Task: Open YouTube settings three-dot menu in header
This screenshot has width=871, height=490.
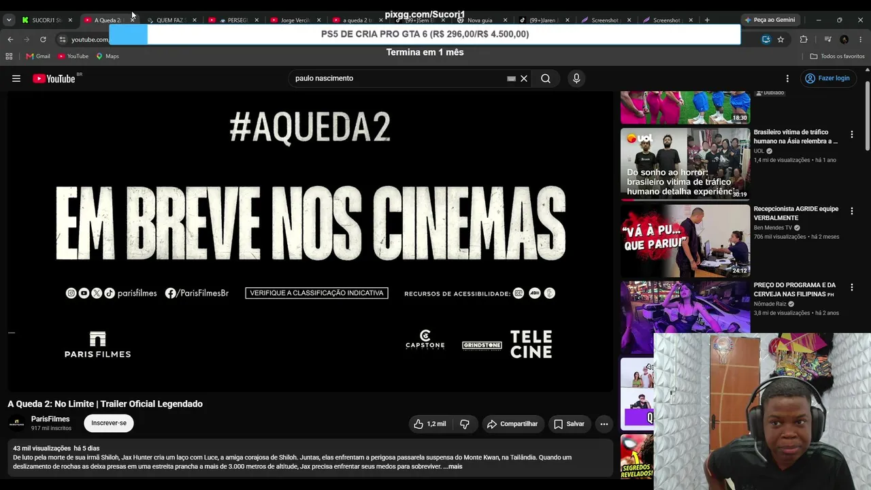Action: point(787,78)
